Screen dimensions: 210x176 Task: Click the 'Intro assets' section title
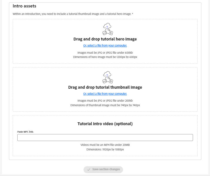click(24, 6)
